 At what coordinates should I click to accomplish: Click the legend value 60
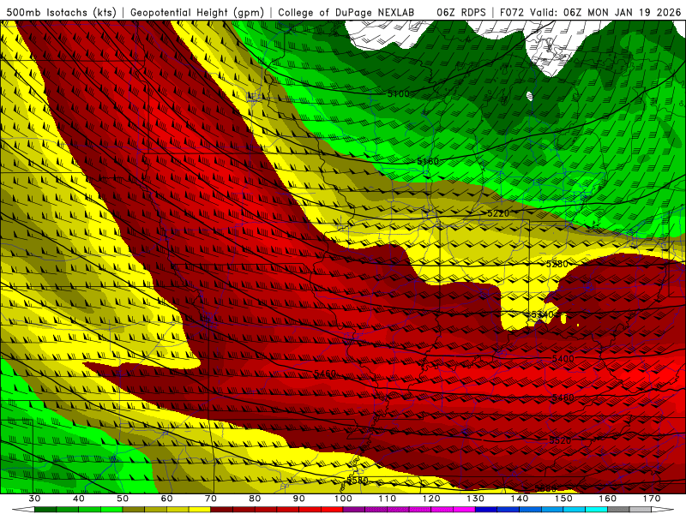click(x=166, y=499)
